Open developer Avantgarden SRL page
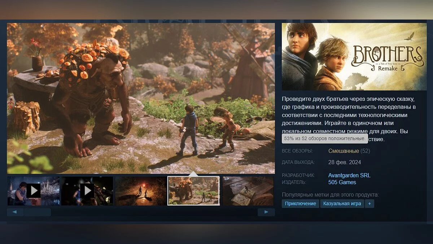Viewport: 433px width, 244px height. click(x=349, y=175)
